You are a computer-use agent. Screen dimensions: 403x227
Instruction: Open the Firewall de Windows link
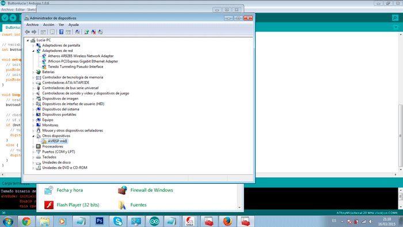click(151, 190)
